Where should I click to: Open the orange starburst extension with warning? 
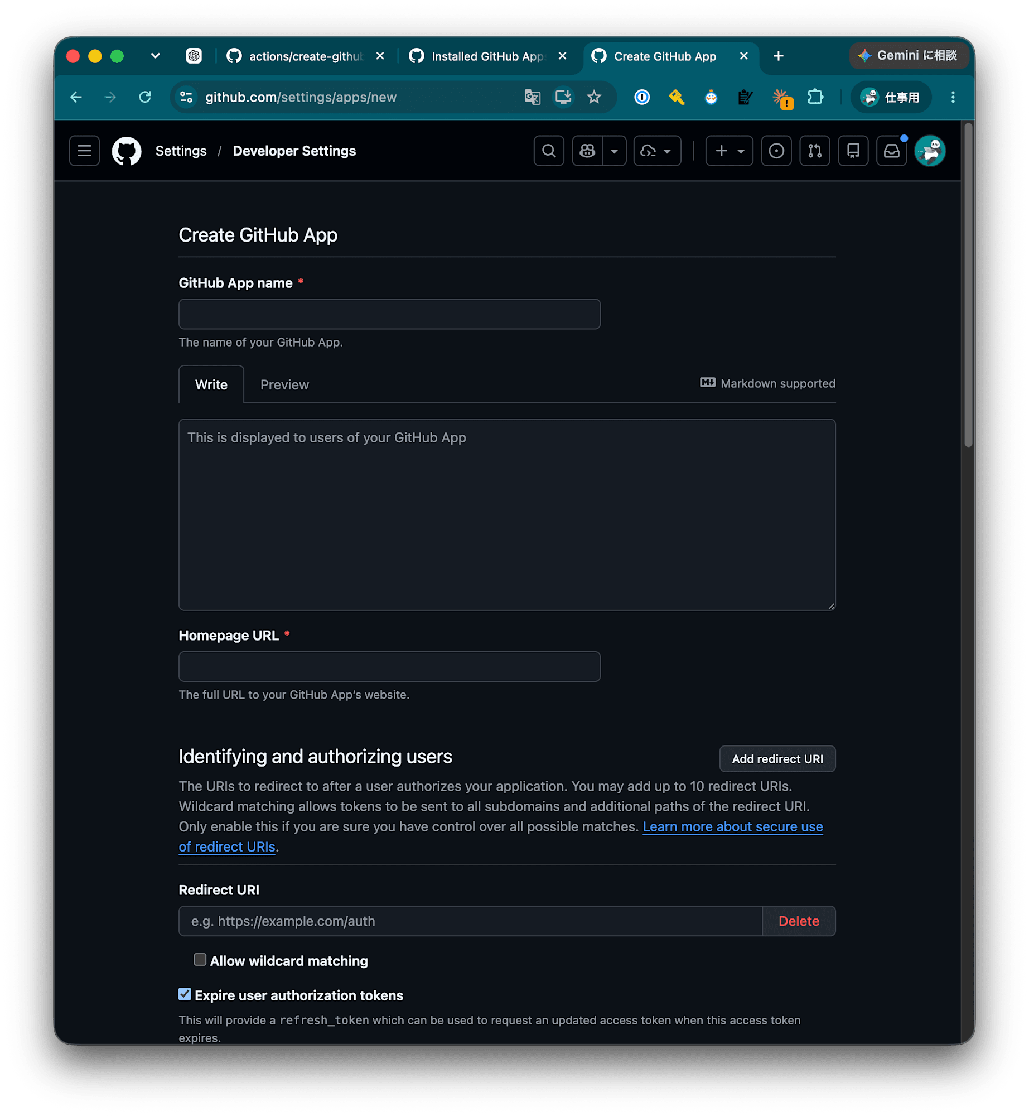(781, 98)
